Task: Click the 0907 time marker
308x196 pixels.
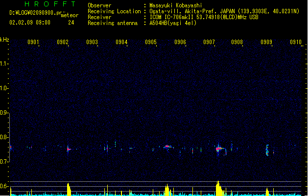Action: click(209, 42)
